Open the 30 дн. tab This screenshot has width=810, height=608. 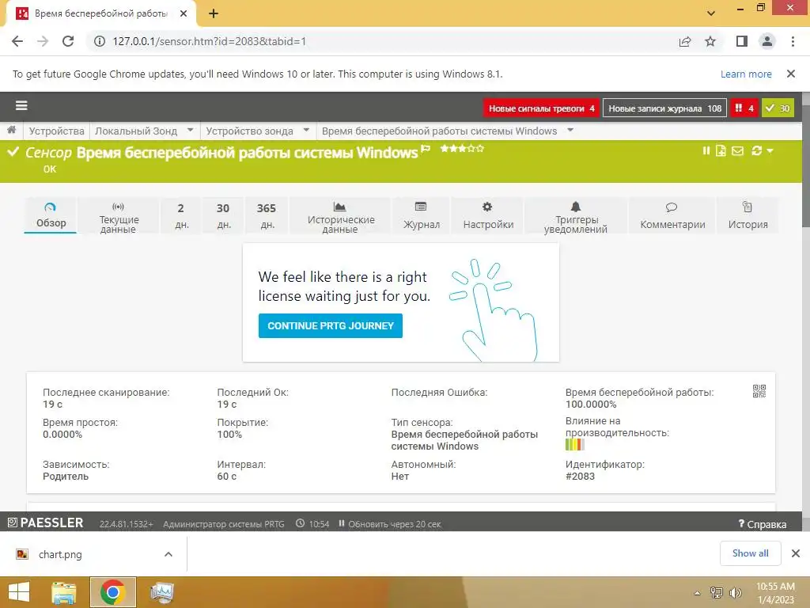click(223, 215)
